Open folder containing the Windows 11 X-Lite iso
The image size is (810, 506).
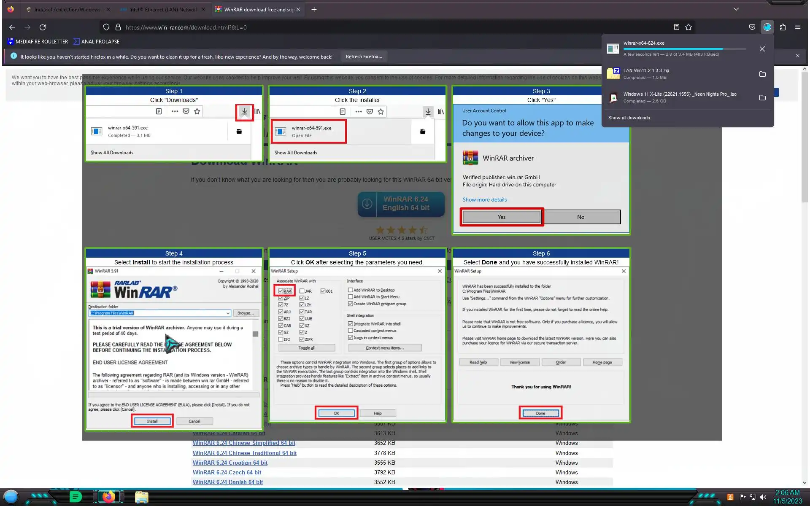point(762,97)
